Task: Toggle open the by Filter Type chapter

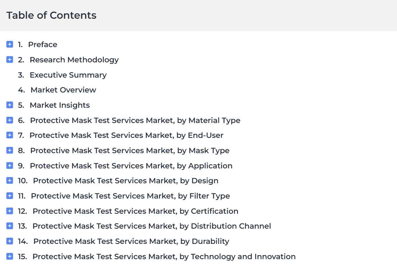Action: point(10,196)
